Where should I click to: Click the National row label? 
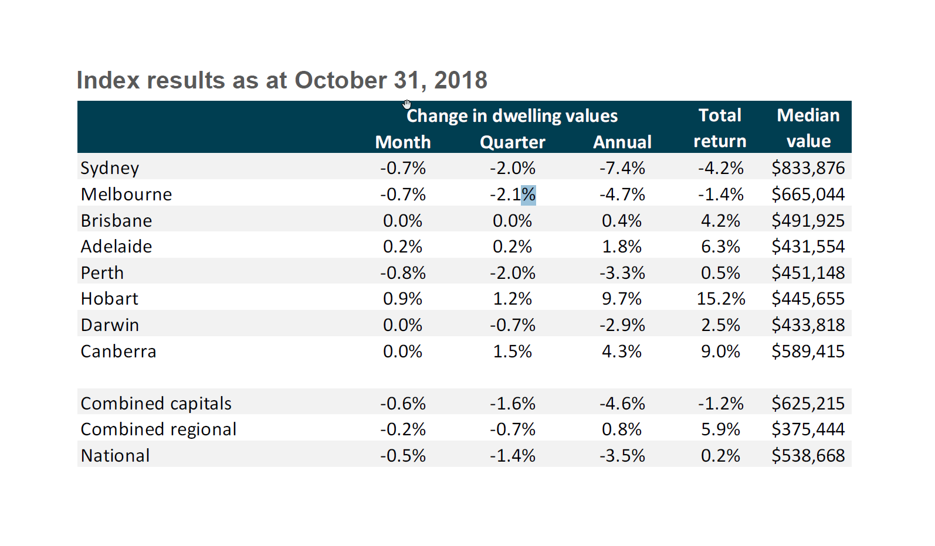115,456
